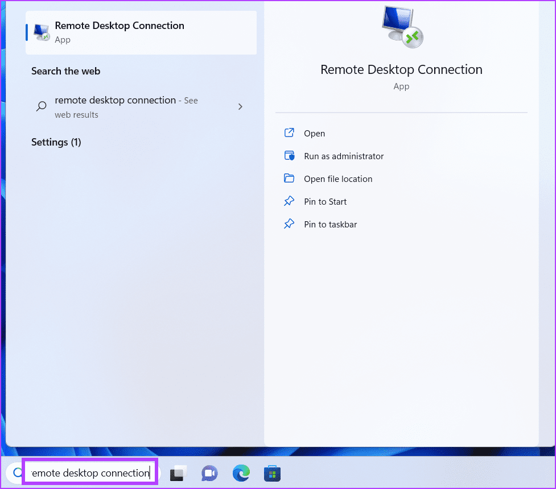Click the Open file location folder icon

click(289, 178)
